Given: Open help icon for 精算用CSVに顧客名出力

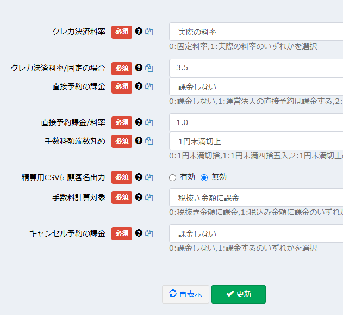Looking at the screenshot, I should 139,177.
